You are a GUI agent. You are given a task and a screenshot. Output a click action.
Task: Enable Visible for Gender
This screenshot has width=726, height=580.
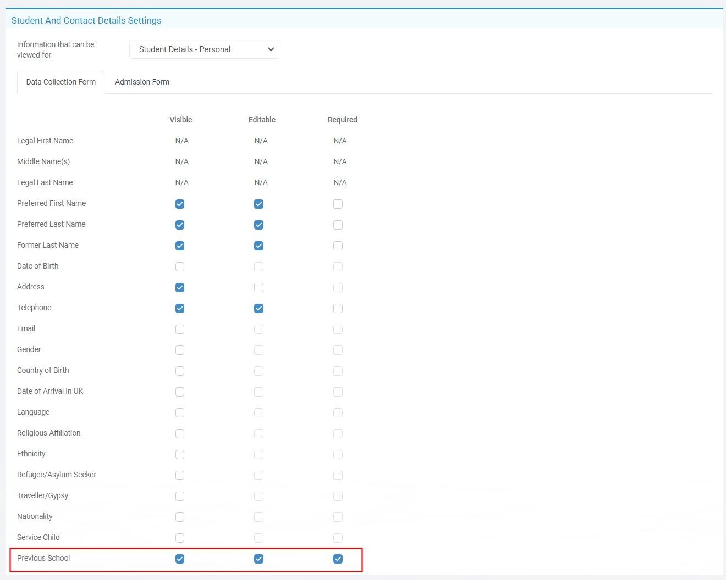tap(180, 350)
